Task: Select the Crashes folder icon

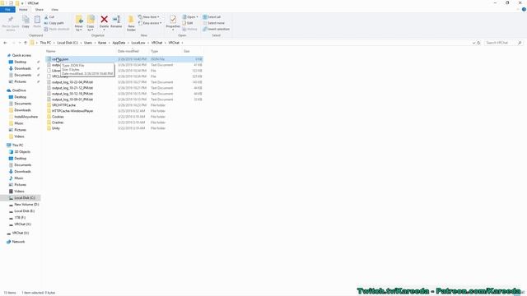Action: point(49,123)
